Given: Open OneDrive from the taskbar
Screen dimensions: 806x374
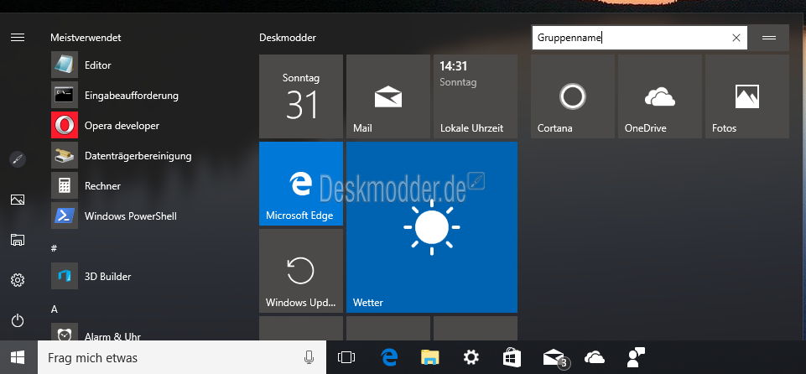Looking at the screenshot, I should point(594,357).
